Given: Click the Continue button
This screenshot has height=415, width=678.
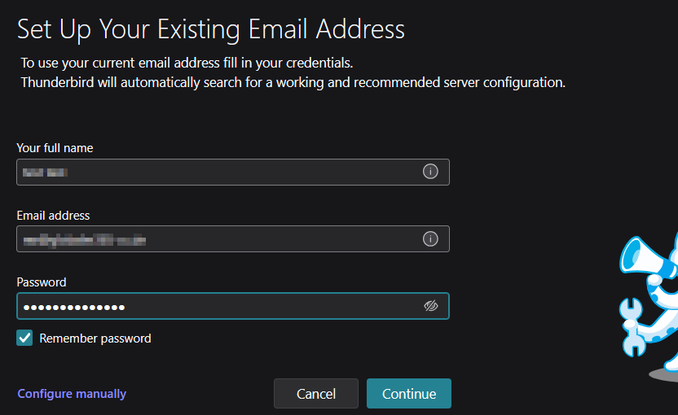Looking at the screenshot, I should tap(408, 393).
